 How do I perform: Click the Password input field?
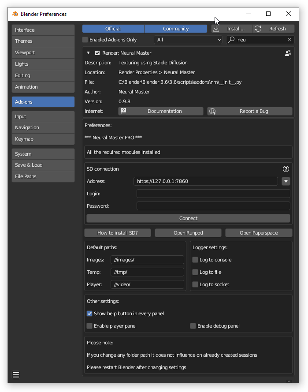[213, 206]
